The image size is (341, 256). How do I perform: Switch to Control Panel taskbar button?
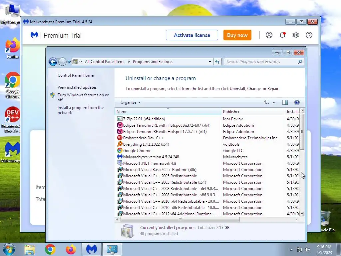pos(112,249)
